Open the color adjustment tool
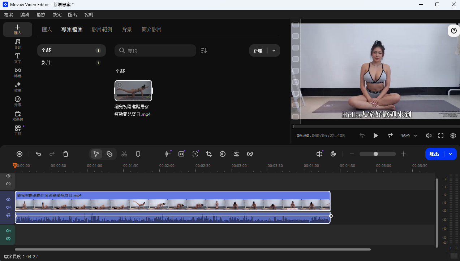 click(223, 154)
